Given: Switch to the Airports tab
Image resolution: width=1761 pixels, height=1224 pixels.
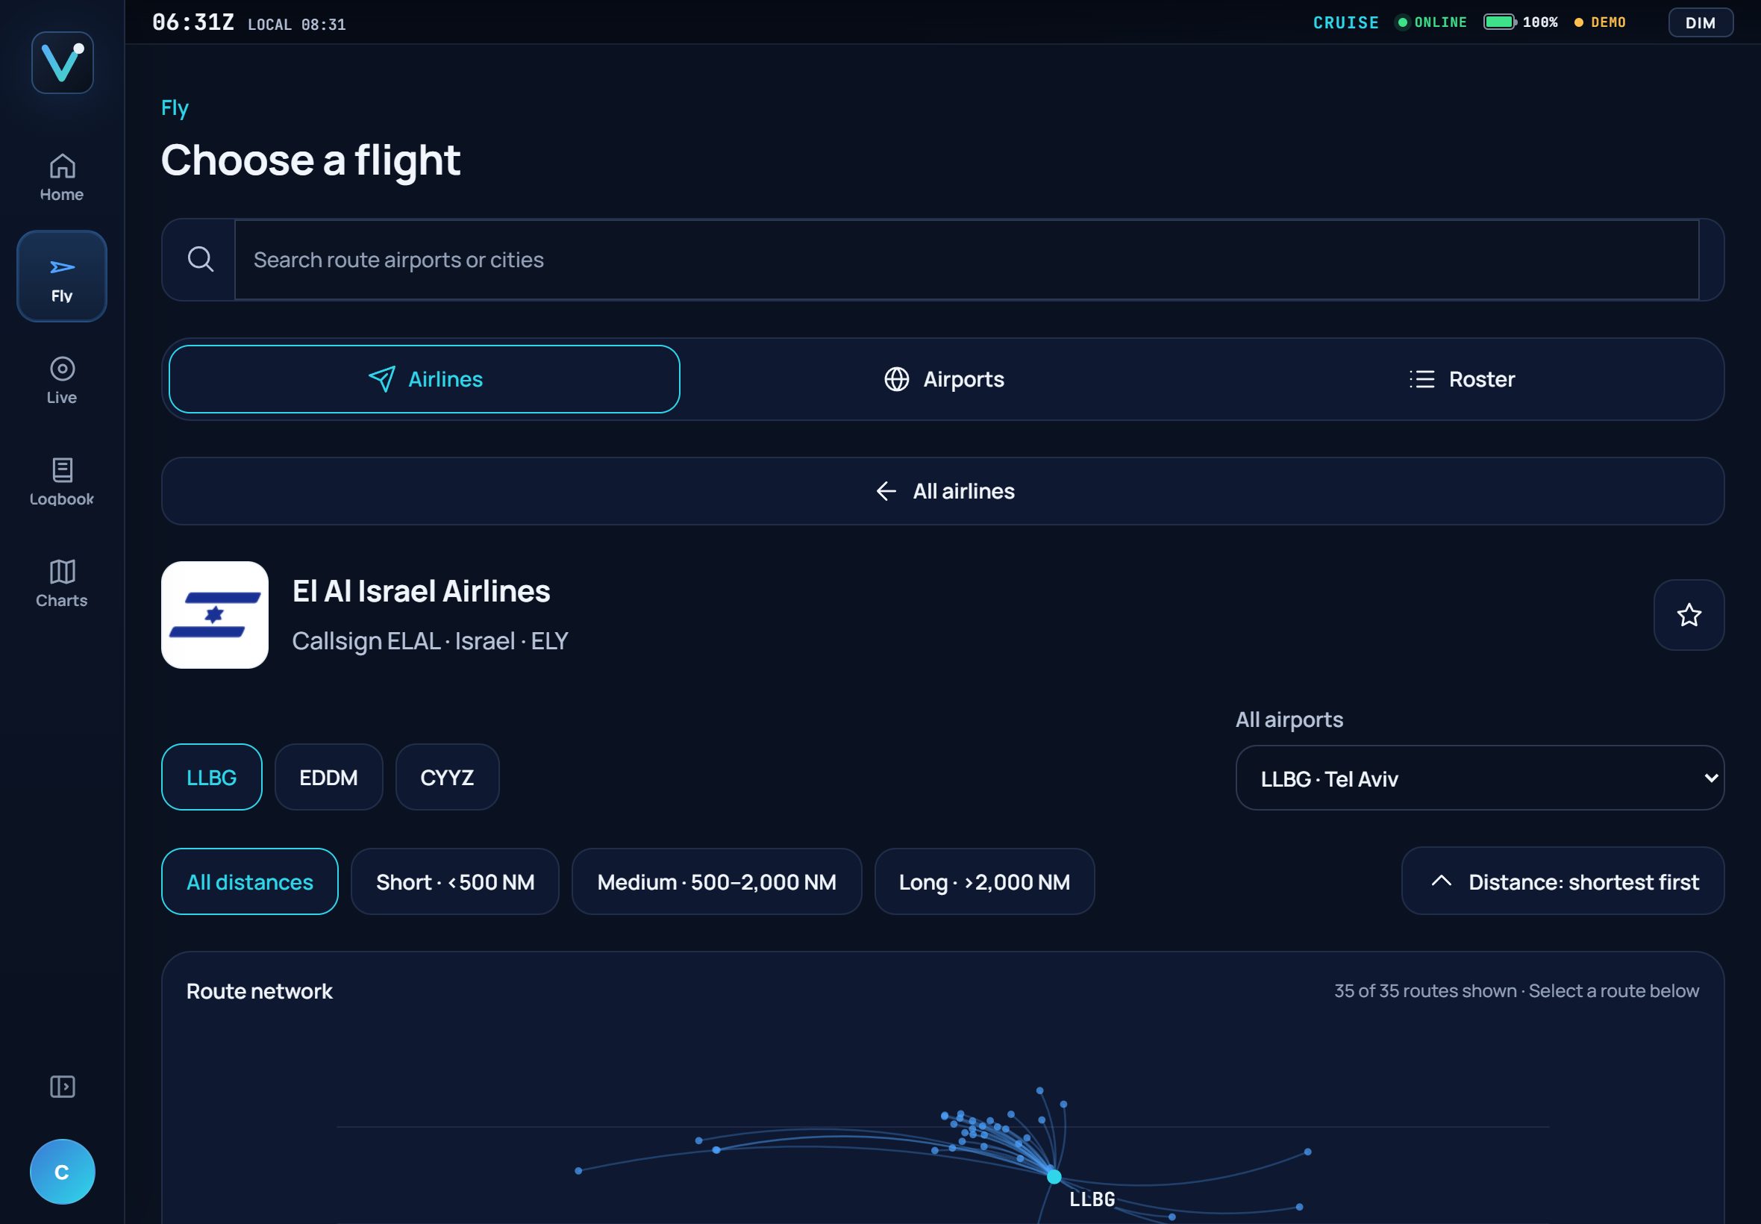Looking at the screenshot, I should (x=944, y=379).
